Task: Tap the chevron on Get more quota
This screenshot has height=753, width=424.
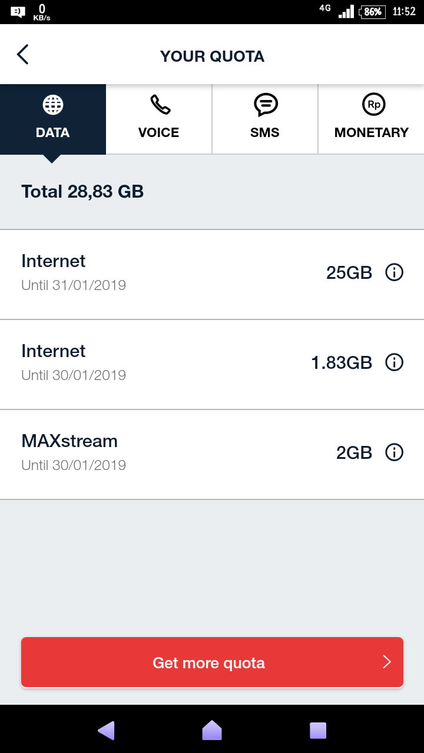Action: [387, 662]
